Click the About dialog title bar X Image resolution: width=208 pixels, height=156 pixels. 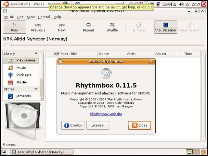[151, 61]
